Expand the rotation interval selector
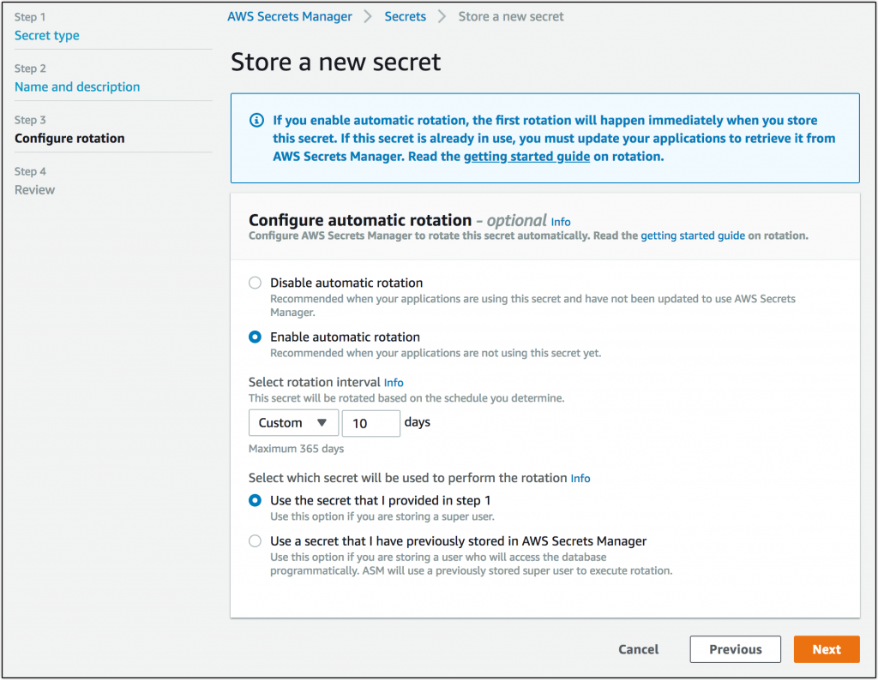This screenshot has height=680, width=878. tap(293, 422)
